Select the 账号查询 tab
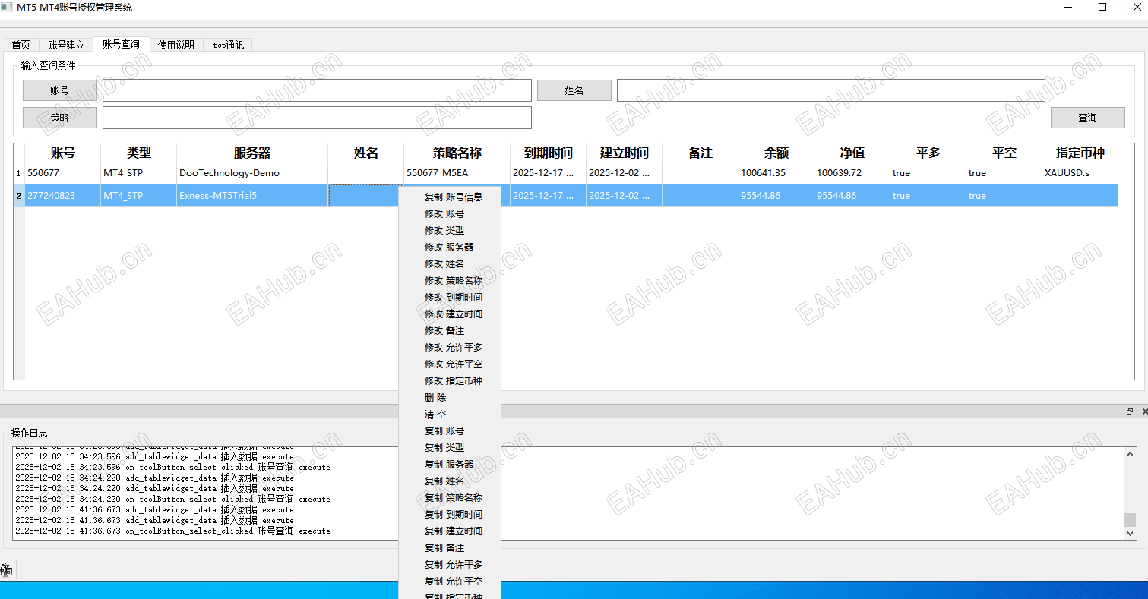Image resolution: width=1148 pixels, height=599 pixels. (122, 44)
